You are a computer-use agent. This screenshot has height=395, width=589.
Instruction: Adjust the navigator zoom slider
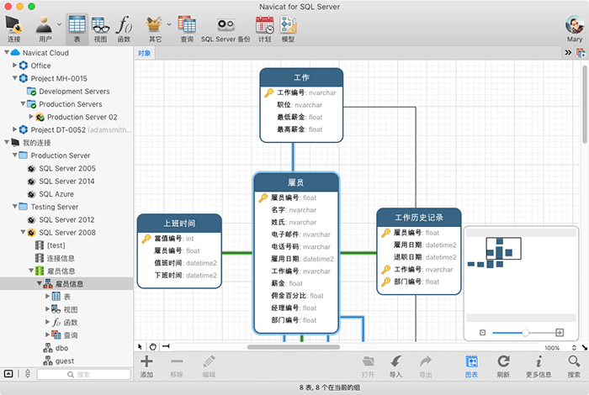(525, 332)
